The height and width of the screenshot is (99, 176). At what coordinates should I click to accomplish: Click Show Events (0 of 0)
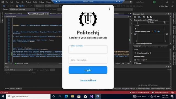click(x=144, y=53)
